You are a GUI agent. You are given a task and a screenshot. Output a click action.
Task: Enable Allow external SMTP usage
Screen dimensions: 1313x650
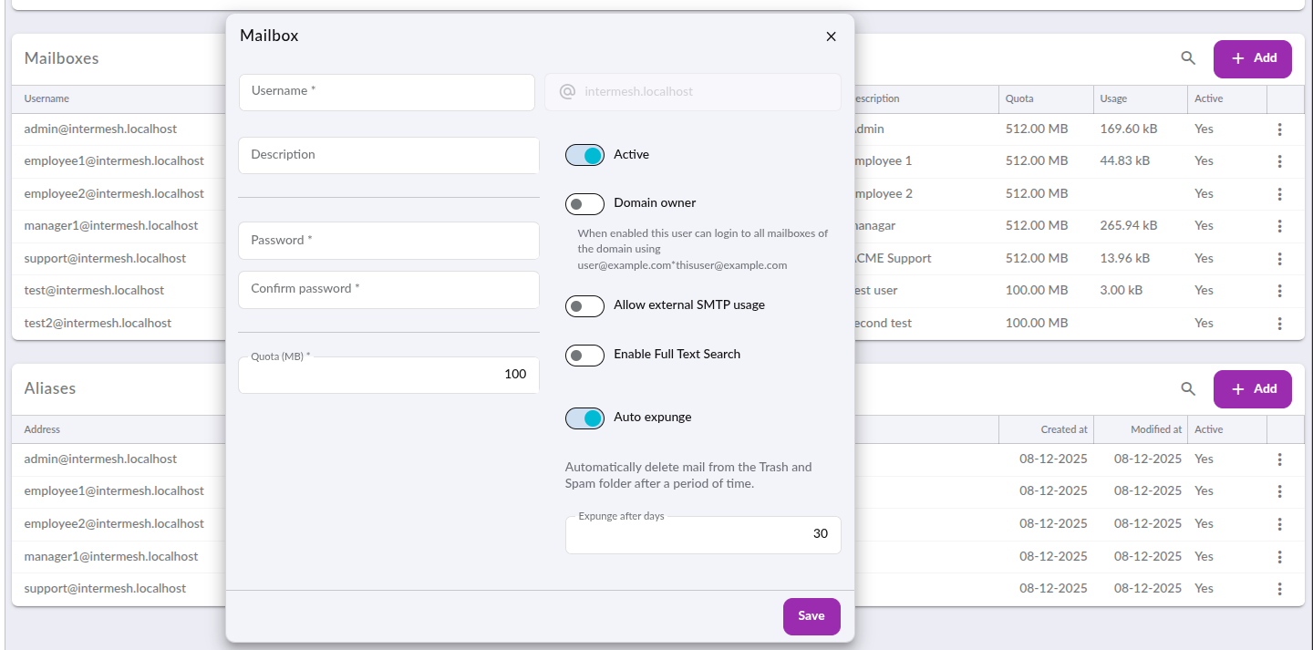[x=584, y=305]
